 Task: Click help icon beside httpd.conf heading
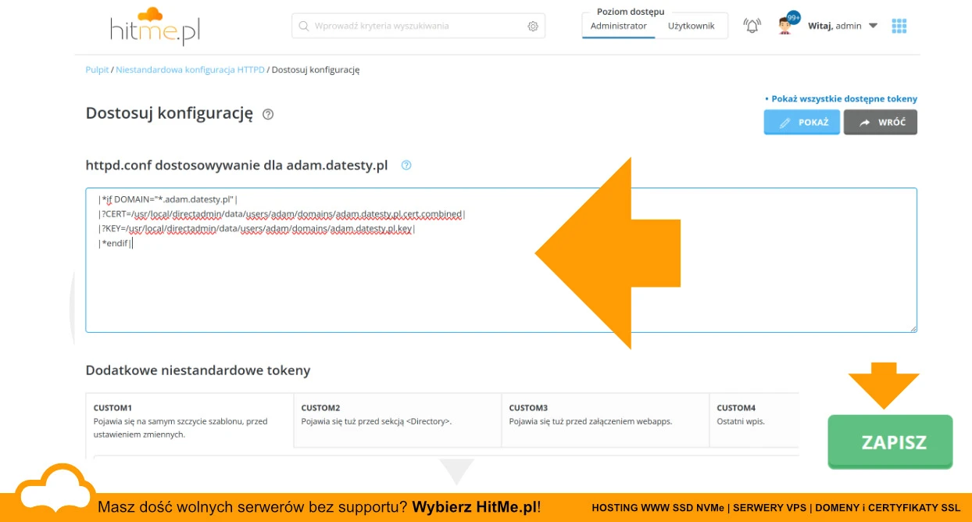406,166
